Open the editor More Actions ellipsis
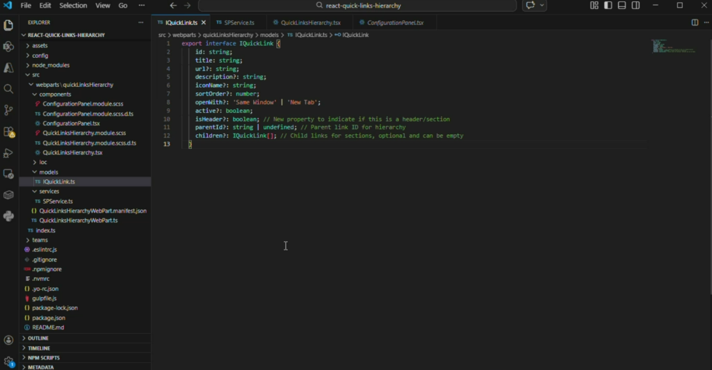 pyautogui.click(x=705, y=22)
